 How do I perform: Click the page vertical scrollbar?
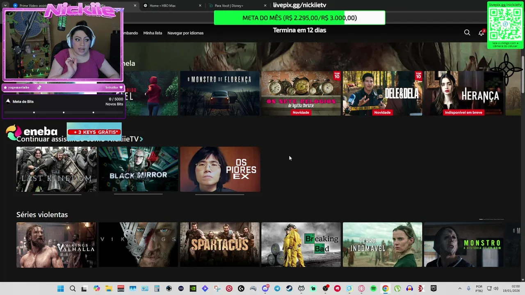[523, 74]
